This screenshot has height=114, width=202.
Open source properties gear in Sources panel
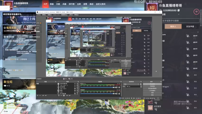coord(64,96)
